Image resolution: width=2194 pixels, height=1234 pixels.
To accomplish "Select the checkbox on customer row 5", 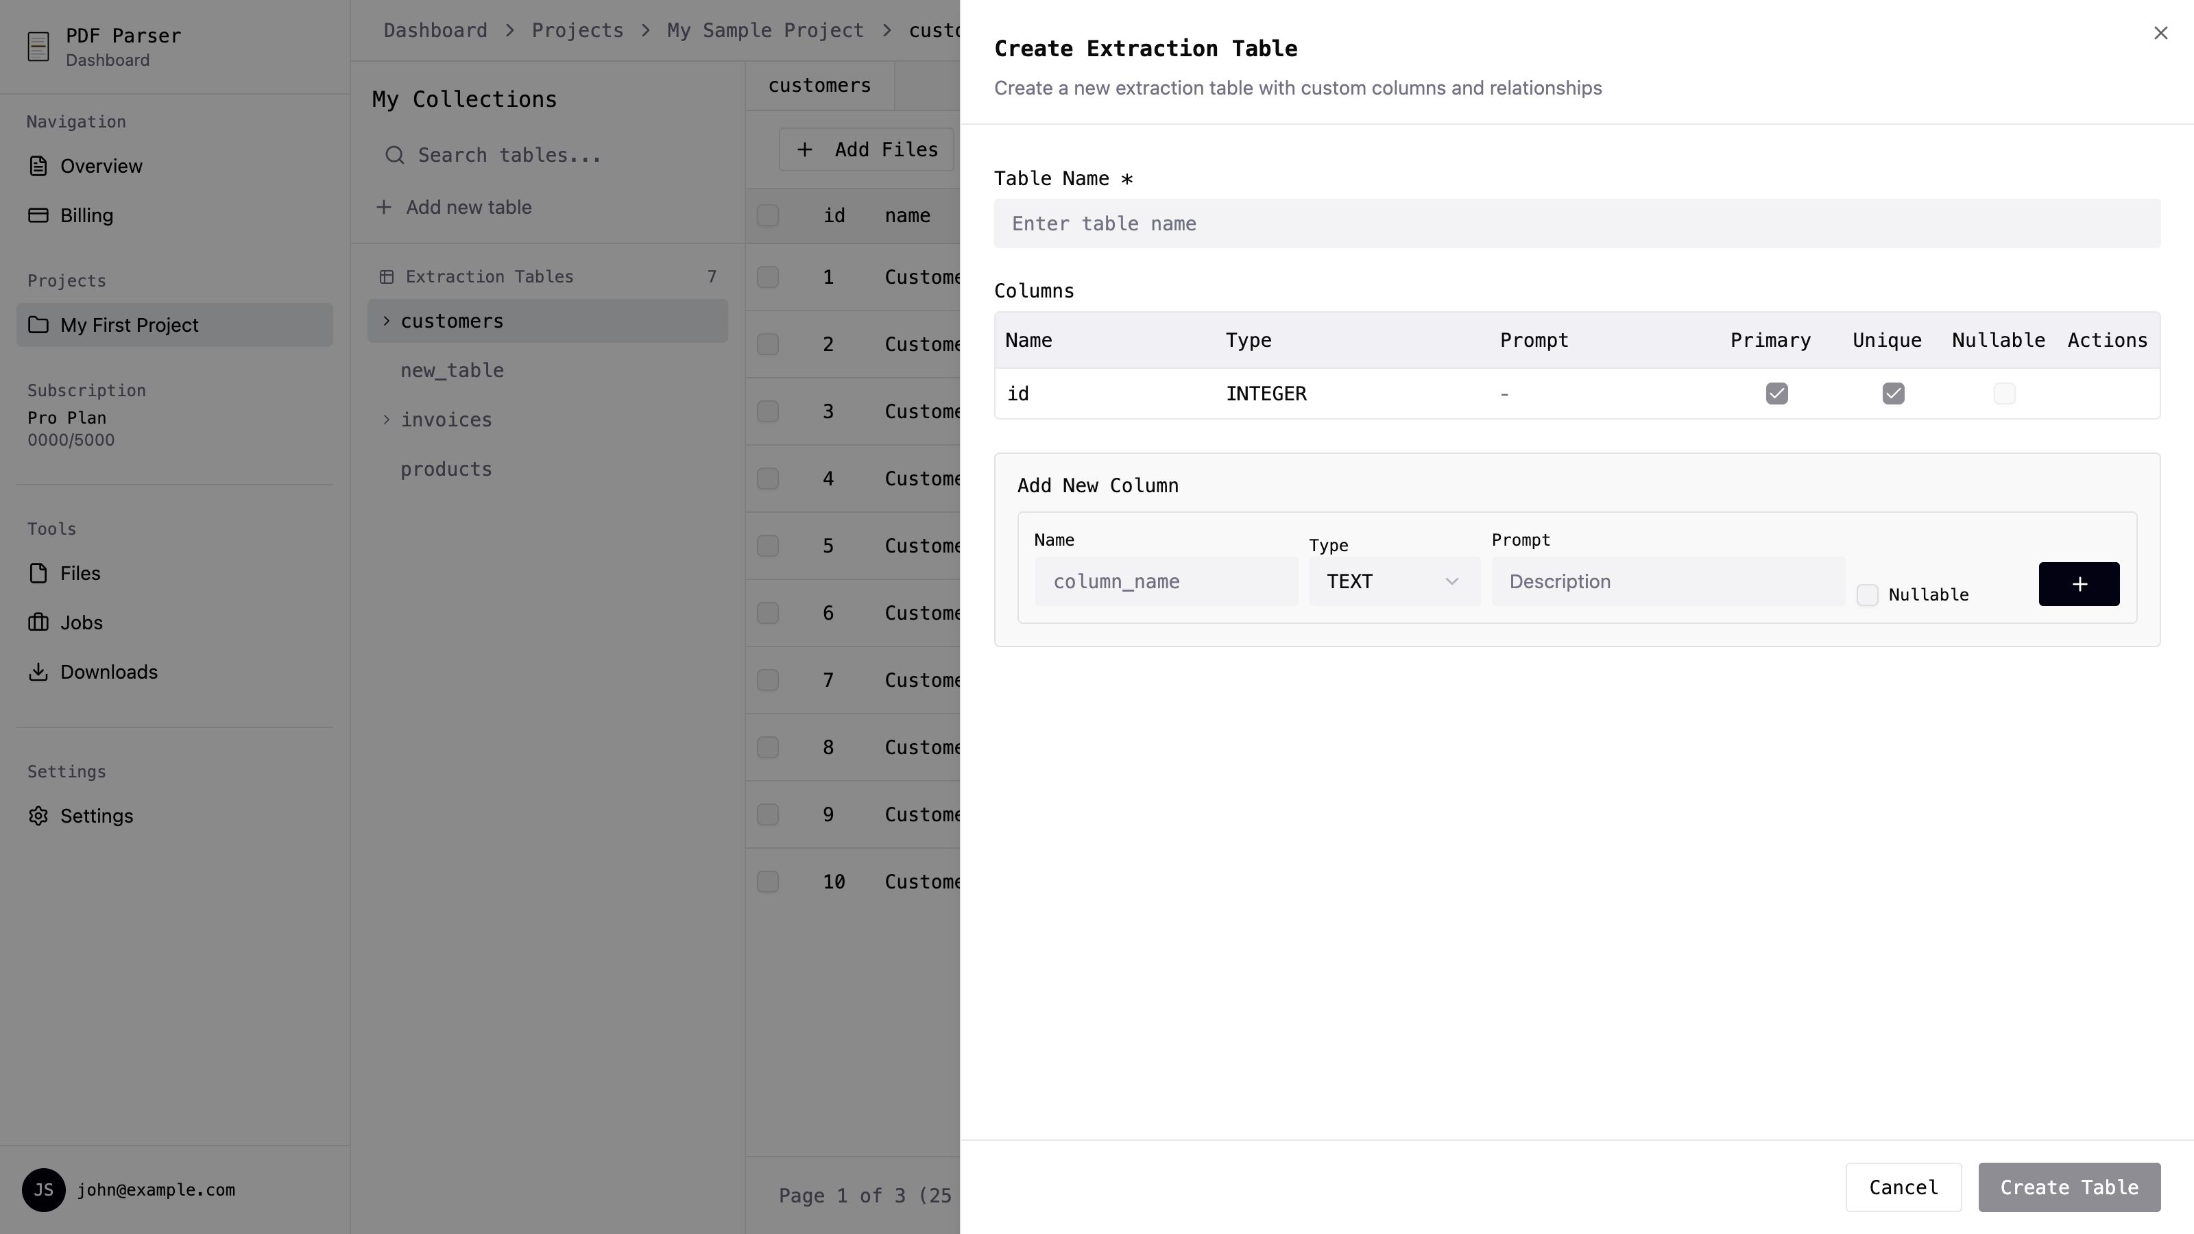I will [767, 546].
